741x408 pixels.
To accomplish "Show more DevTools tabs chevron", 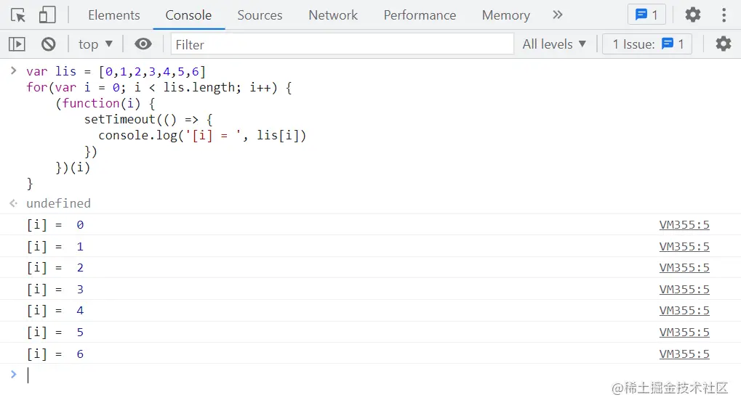I will [x=558, y=15].
